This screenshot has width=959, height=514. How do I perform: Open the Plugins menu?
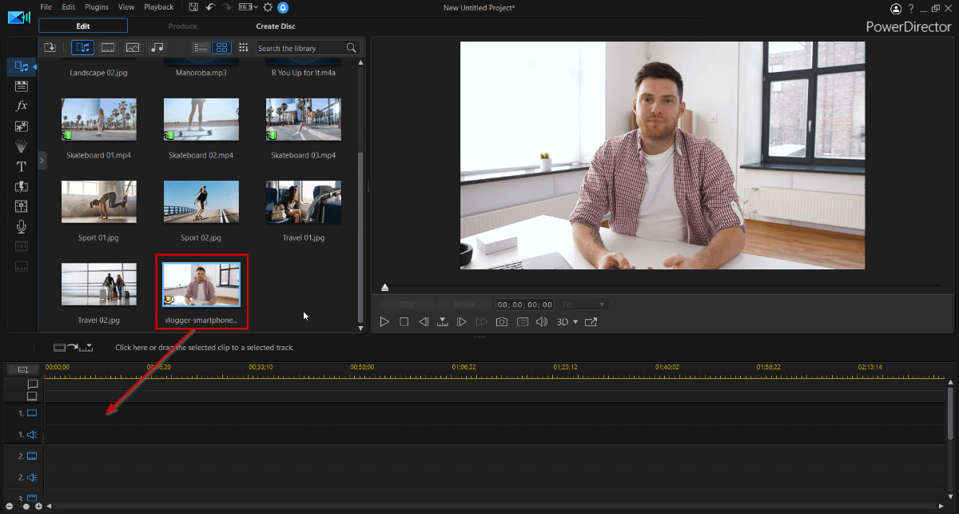[x=97, y=7]
